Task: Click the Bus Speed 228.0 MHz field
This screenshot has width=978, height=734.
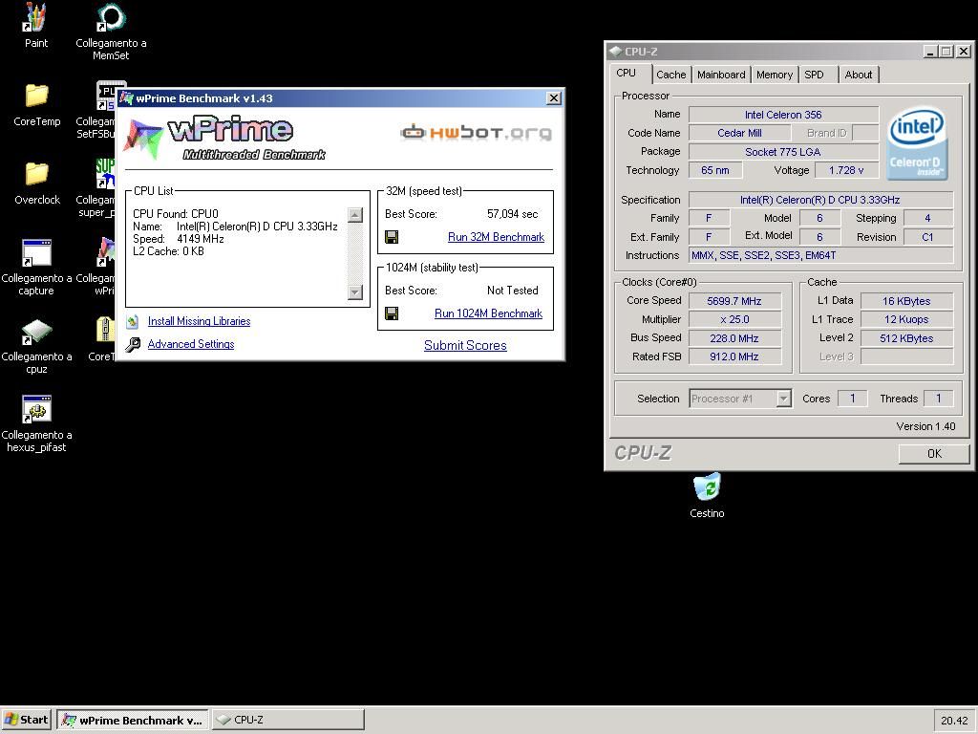Action: pos(734,338)
